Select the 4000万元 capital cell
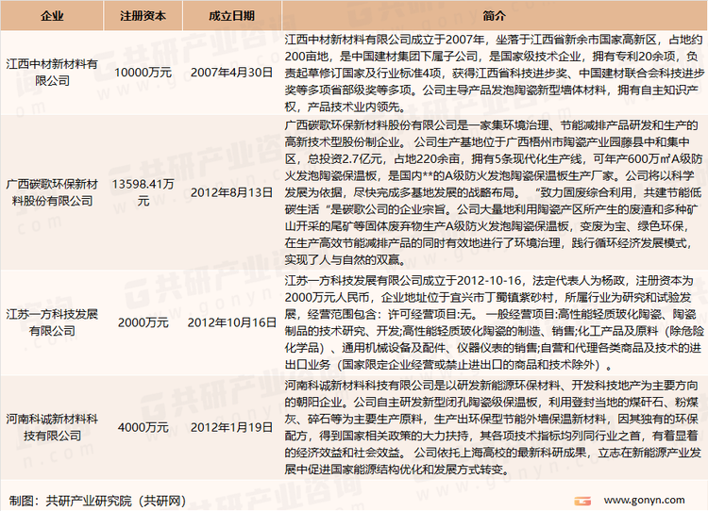The image size is (708, 511). tap(143, 427)
